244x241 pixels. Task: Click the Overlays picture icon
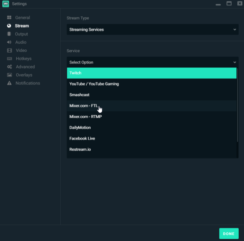[9, 75]
